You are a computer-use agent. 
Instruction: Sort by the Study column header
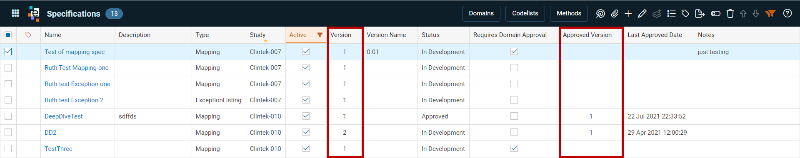point(257,35)
